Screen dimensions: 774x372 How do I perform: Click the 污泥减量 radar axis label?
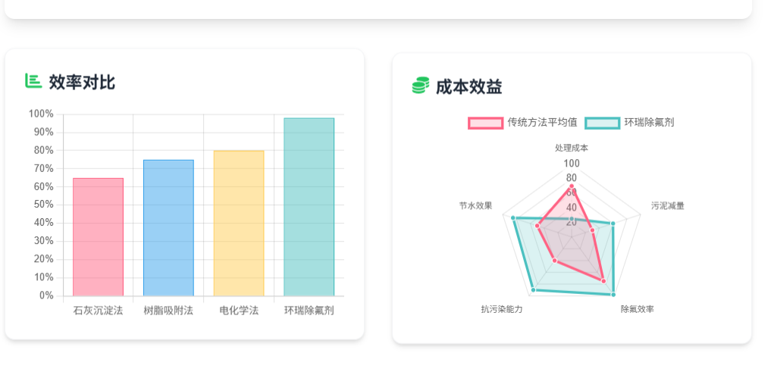pyautogui.click(x=668, y=206)
